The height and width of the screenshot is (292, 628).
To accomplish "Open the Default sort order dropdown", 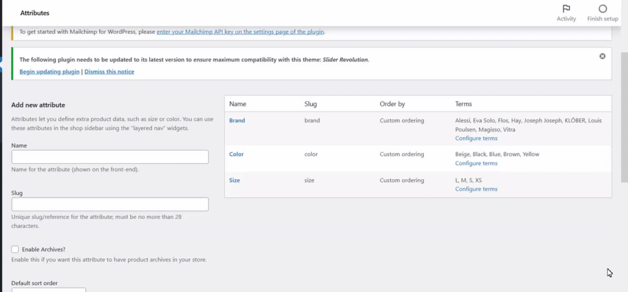I will (x=49, y=289).
